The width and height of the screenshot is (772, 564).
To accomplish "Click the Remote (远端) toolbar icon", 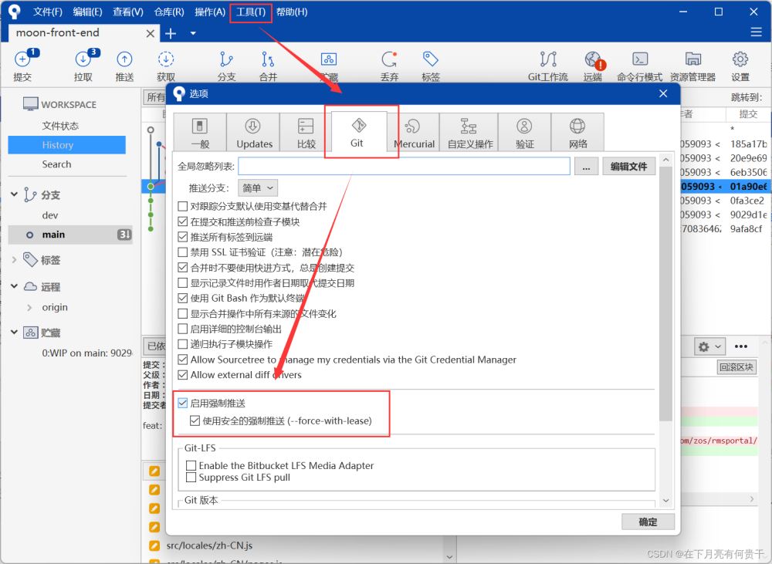I will click(594, 60).
